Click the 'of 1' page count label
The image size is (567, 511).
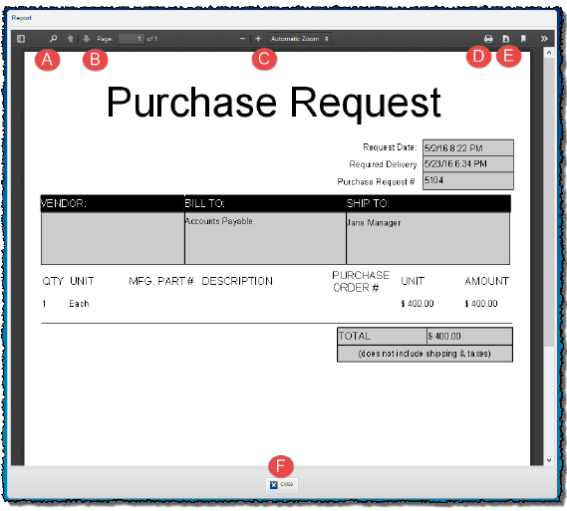coord(151,39)
